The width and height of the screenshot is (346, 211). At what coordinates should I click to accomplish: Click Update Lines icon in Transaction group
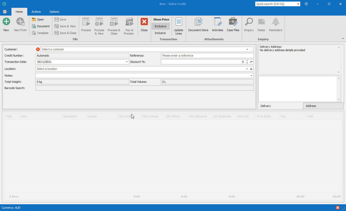coord(179,22)
